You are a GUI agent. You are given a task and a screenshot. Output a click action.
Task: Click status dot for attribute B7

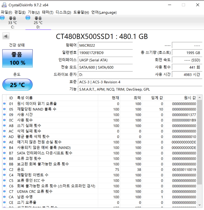pyautogui.click(x=4, y=153)
